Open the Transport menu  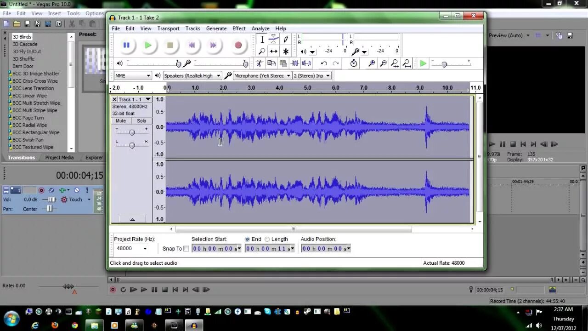pyautogui.click(x=169, y=29)
